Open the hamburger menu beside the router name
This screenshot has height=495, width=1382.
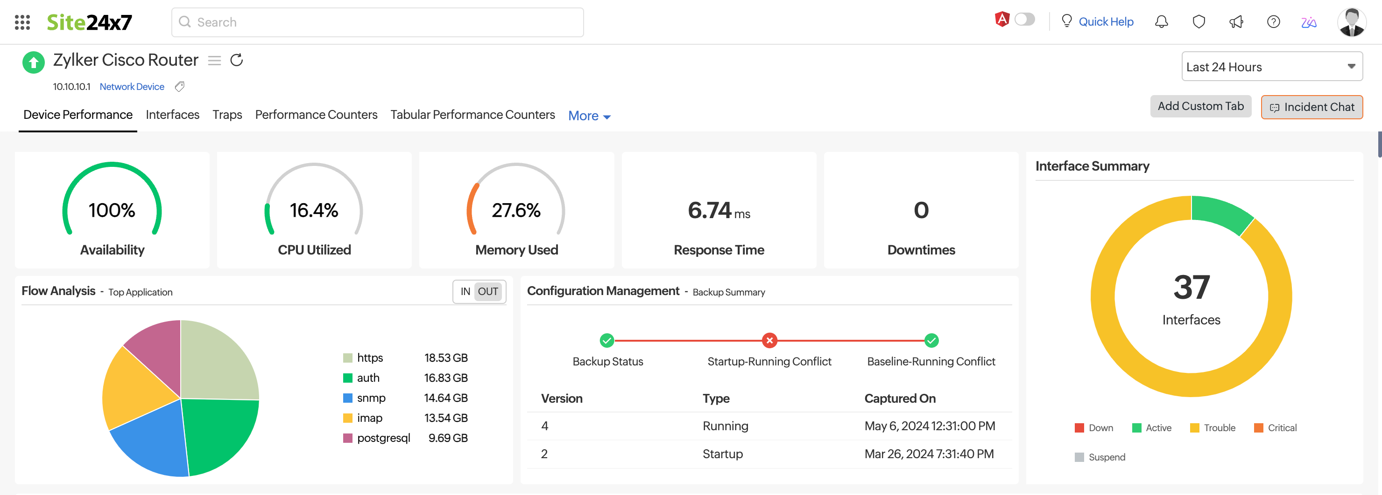(x=214, y=61)
